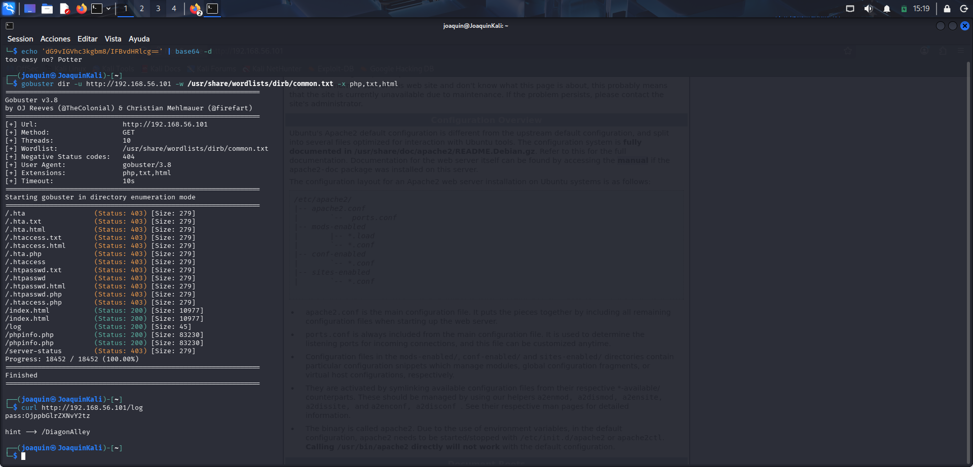Open the Vista menu in the terminal
Image resolution: width=973 pixels, height=467 pixels.
click(x=113, y=38)
